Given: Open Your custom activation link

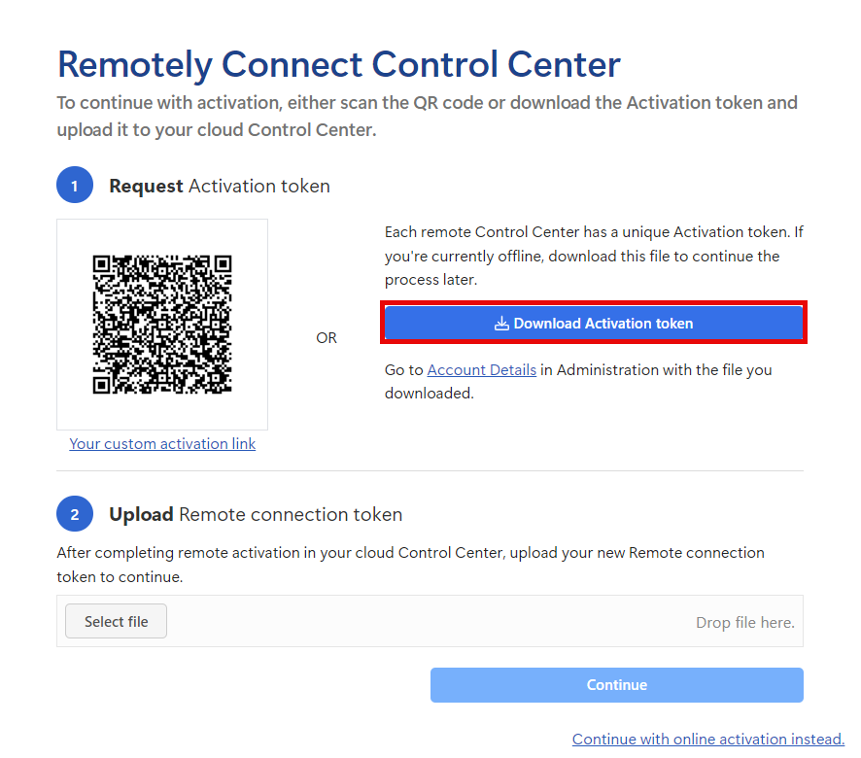Looking at the screenshot, I should point(162,444).
